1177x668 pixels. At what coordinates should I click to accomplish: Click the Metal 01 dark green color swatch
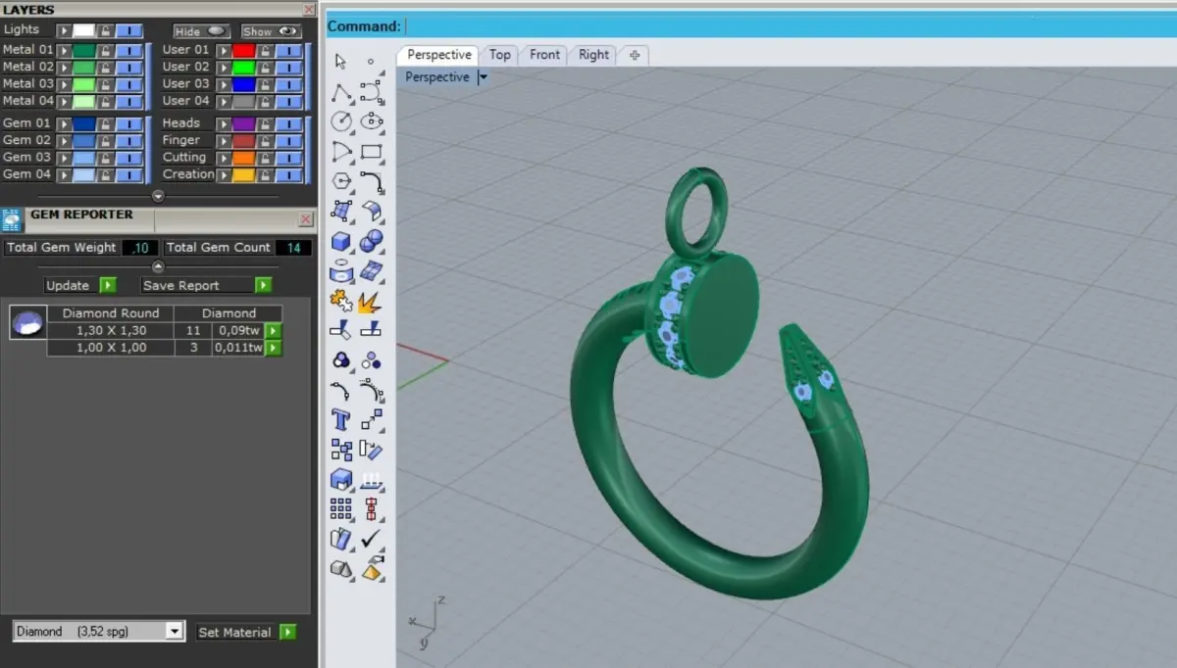click(x=84, y=50)
